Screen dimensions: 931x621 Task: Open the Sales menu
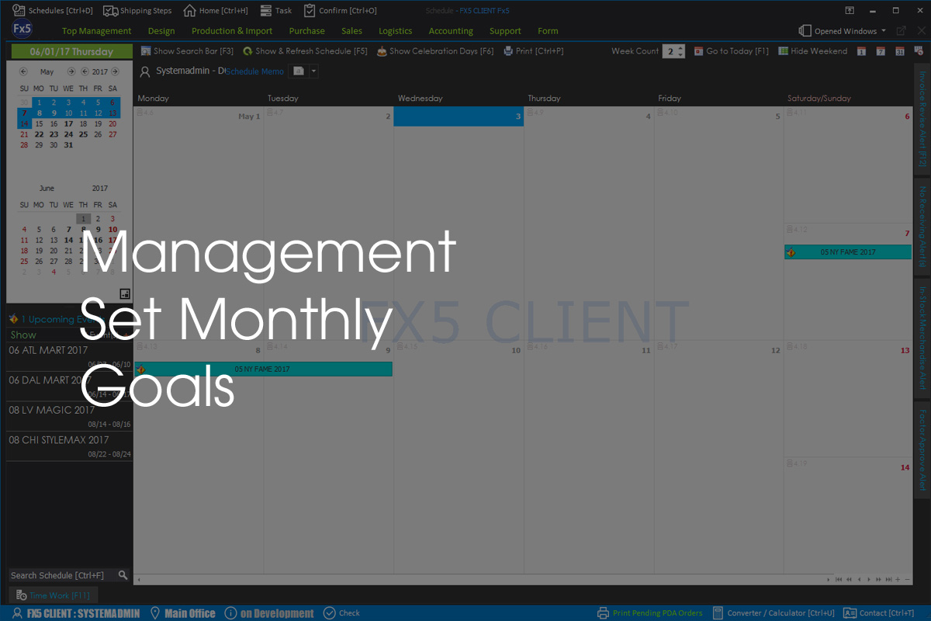(x=351, y=31)
